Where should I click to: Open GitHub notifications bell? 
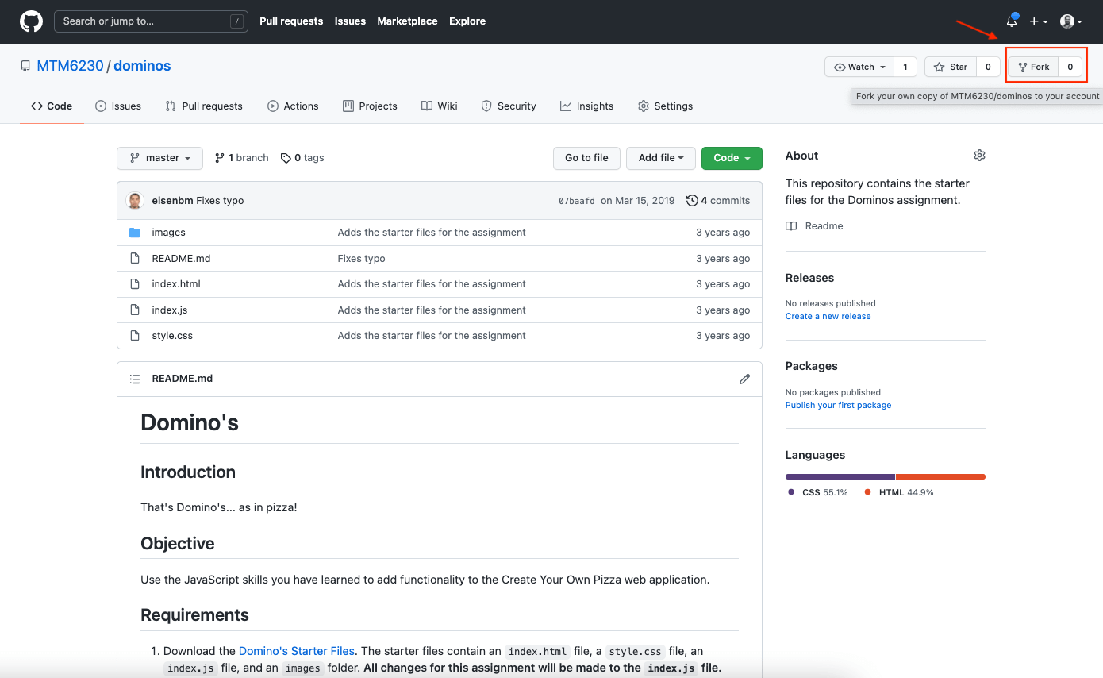(1011, 21)
